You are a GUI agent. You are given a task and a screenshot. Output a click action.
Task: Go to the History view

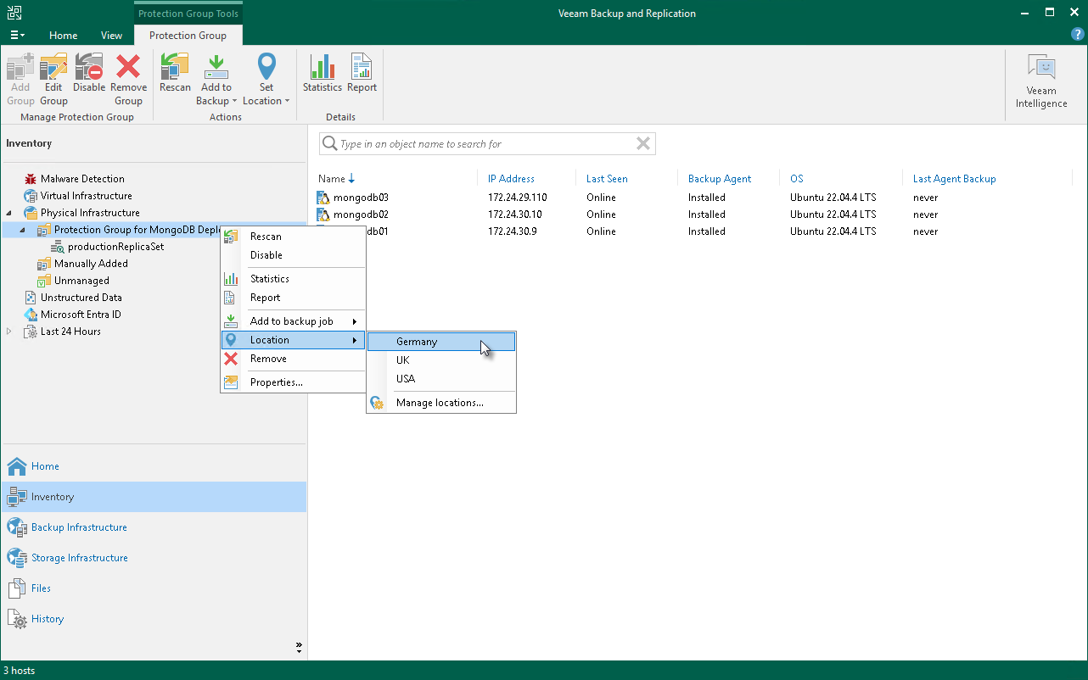point(48,619)
